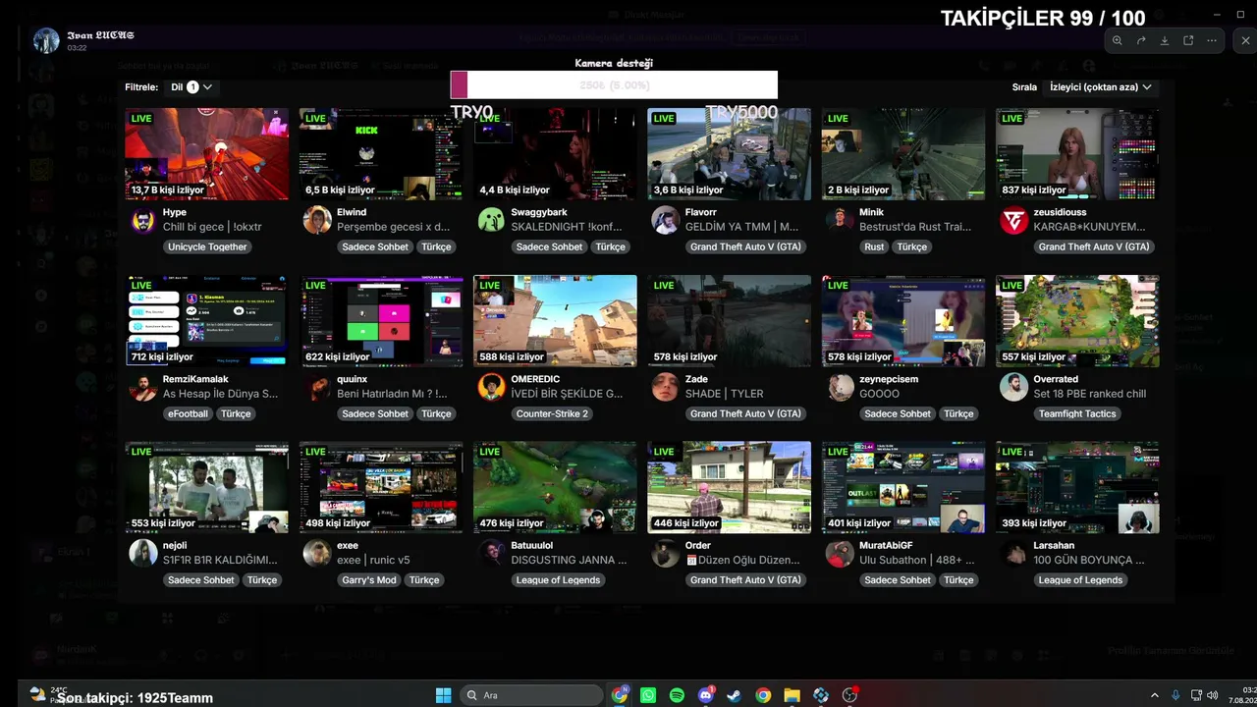Open Spotify from the taskbar
This screenshot has width=1257, height=707.
pyautogui.click(x=677, y=695)
